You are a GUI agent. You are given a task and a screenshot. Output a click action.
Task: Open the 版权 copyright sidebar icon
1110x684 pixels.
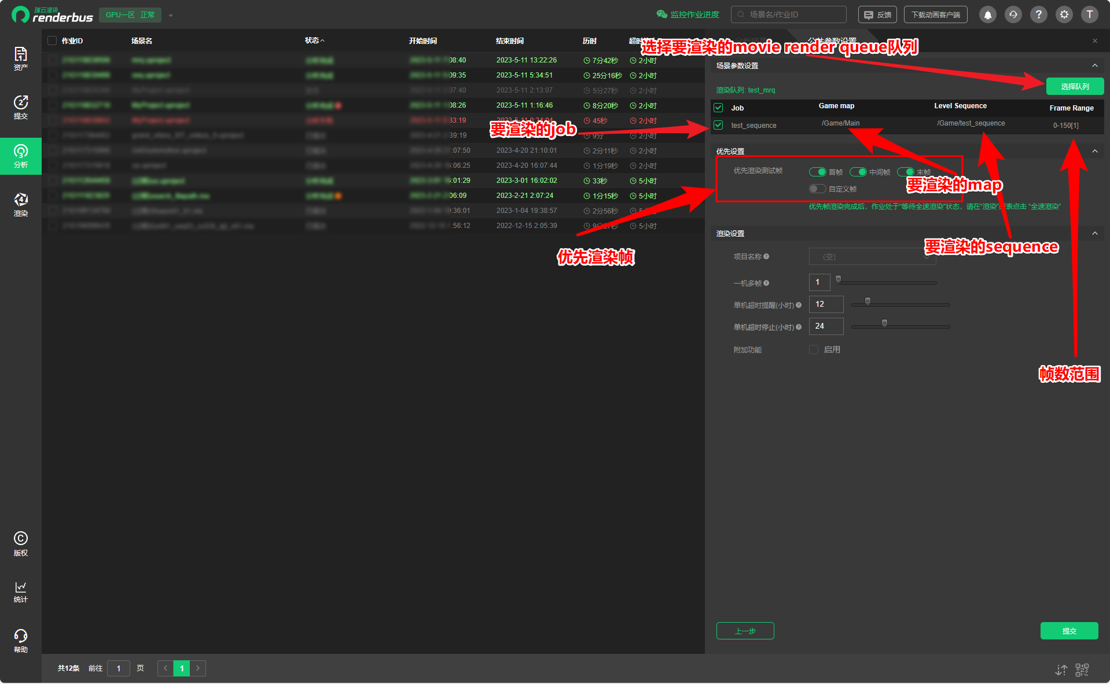[x=21, y=544]
